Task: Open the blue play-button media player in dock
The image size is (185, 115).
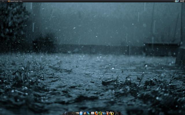Action: (x=81, y=113)
